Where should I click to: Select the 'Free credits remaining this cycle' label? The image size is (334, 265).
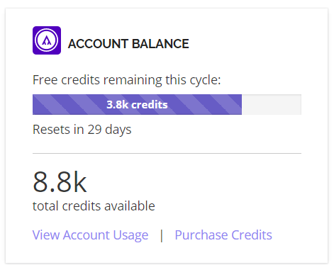(127, 80)
